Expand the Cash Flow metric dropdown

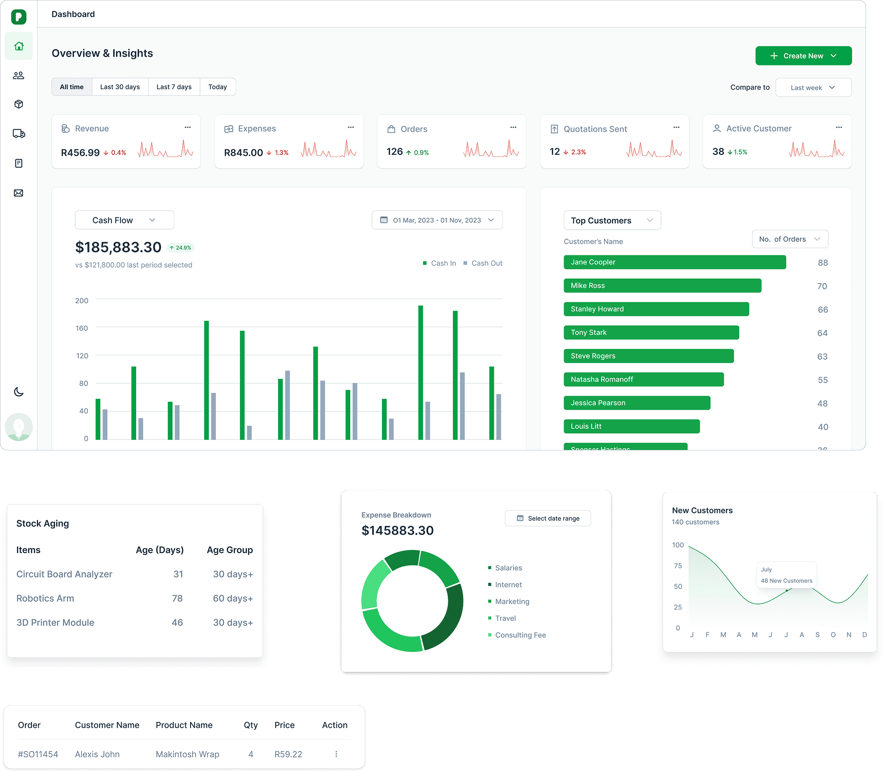coord(124,220)
